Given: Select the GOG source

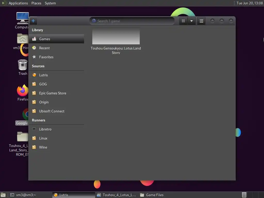Looking at the screenshot, I should point(56,84).
